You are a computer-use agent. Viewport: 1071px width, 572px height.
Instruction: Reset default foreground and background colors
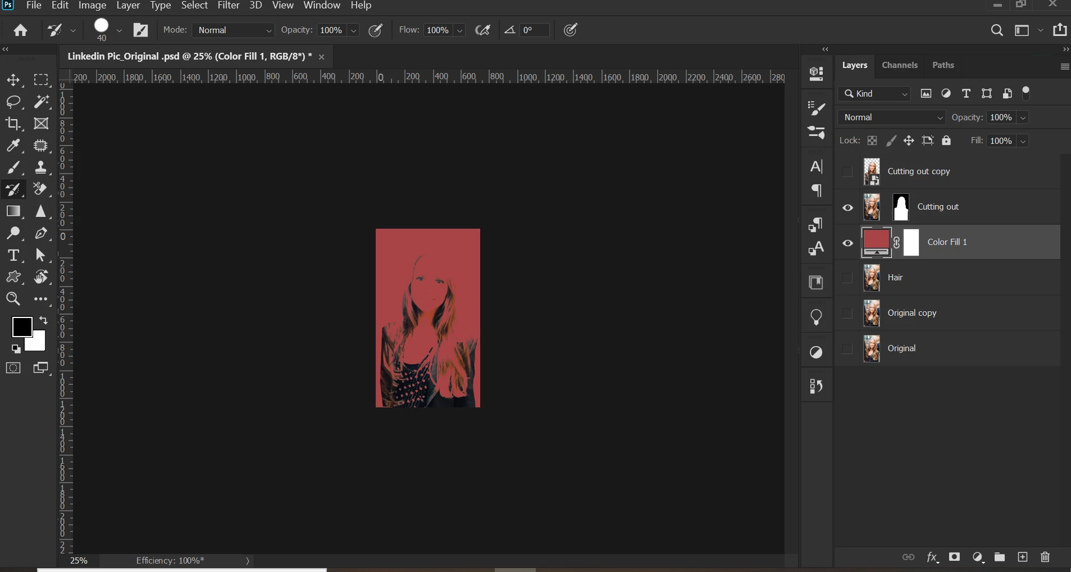click(x=16, y=349)
